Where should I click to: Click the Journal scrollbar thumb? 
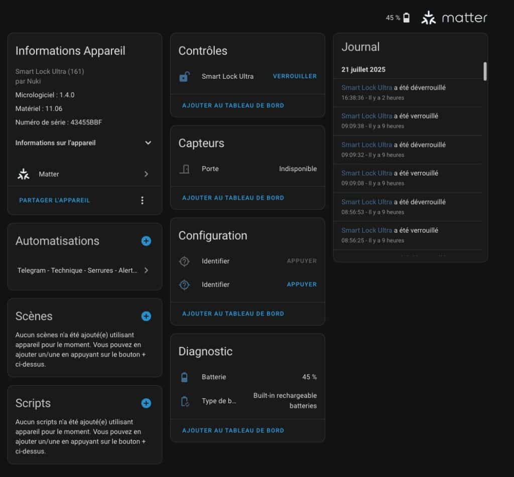tap(485, 71)
